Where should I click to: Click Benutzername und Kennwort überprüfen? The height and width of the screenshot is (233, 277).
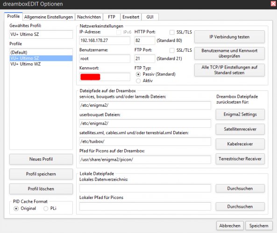tap(229, 54)
